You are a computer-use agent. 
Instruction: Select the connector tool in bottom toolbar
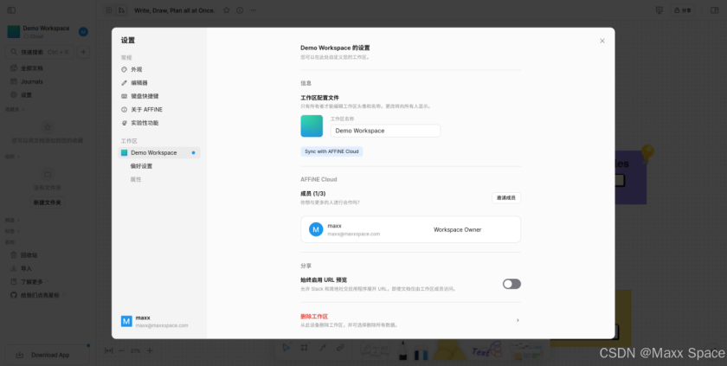coord(322,348)
